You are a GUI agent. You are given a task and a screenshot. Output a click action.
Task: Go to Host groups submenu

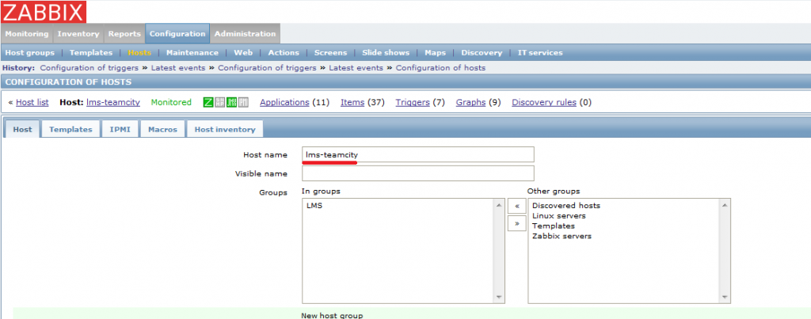pos(29,53)
